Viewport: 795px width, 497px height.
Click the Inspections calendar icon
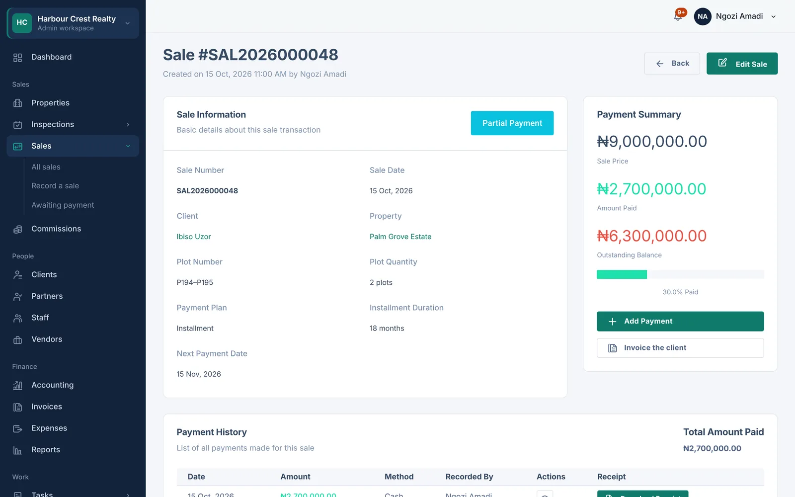click(18, 125)
